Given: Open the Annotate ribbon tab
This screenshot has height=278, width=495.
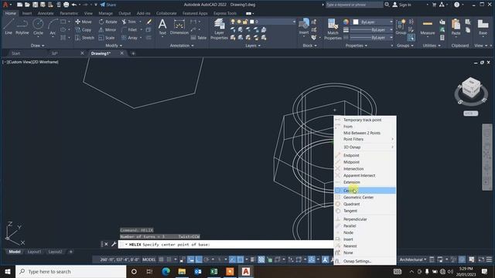Looking at the screenshot, I should click(x=46, y=13).
